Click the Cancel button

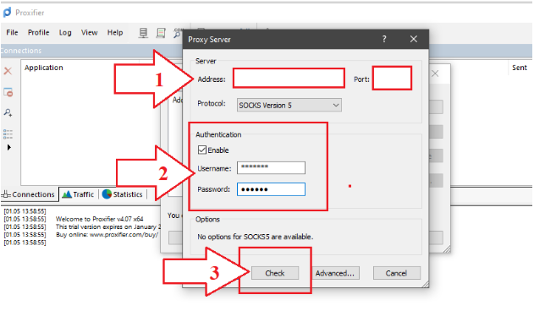click(397, 273)
